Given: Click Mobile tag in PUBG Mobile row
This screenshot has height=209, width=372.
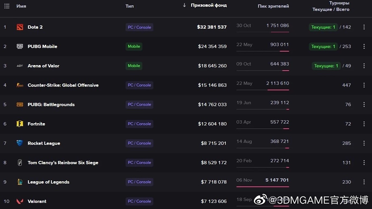Looking at the screenshot, I should [x=134, y=46].
